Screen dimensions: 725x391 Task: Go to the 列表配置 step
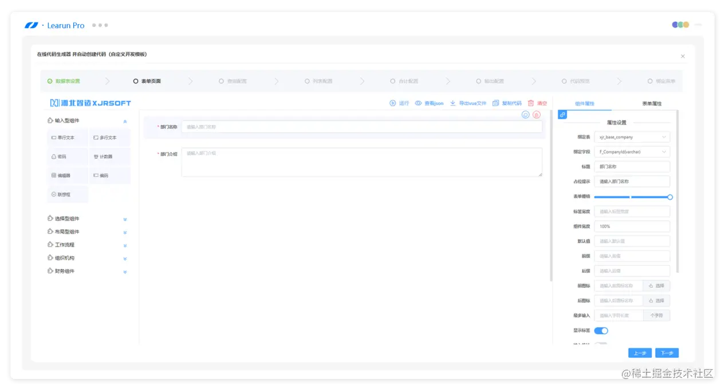click(318, 81)
